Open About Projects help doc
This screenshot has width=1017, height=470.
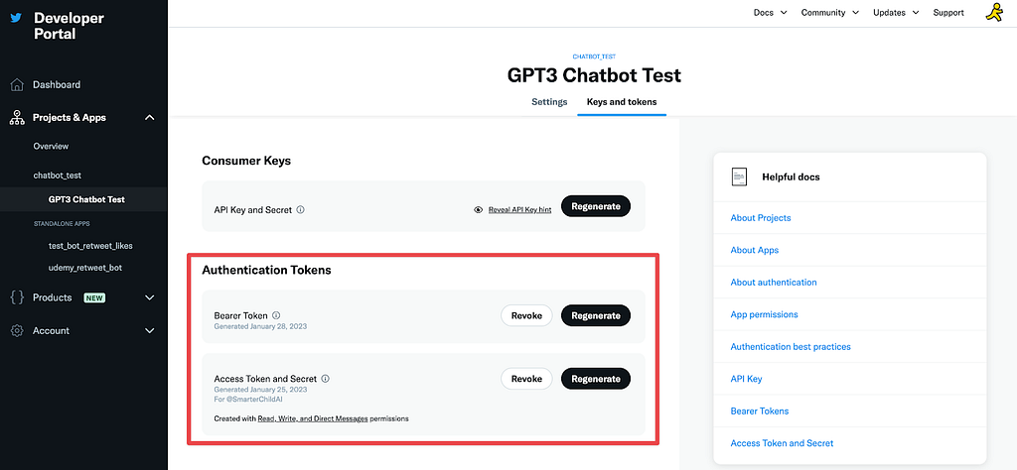(x=760, y=218)
